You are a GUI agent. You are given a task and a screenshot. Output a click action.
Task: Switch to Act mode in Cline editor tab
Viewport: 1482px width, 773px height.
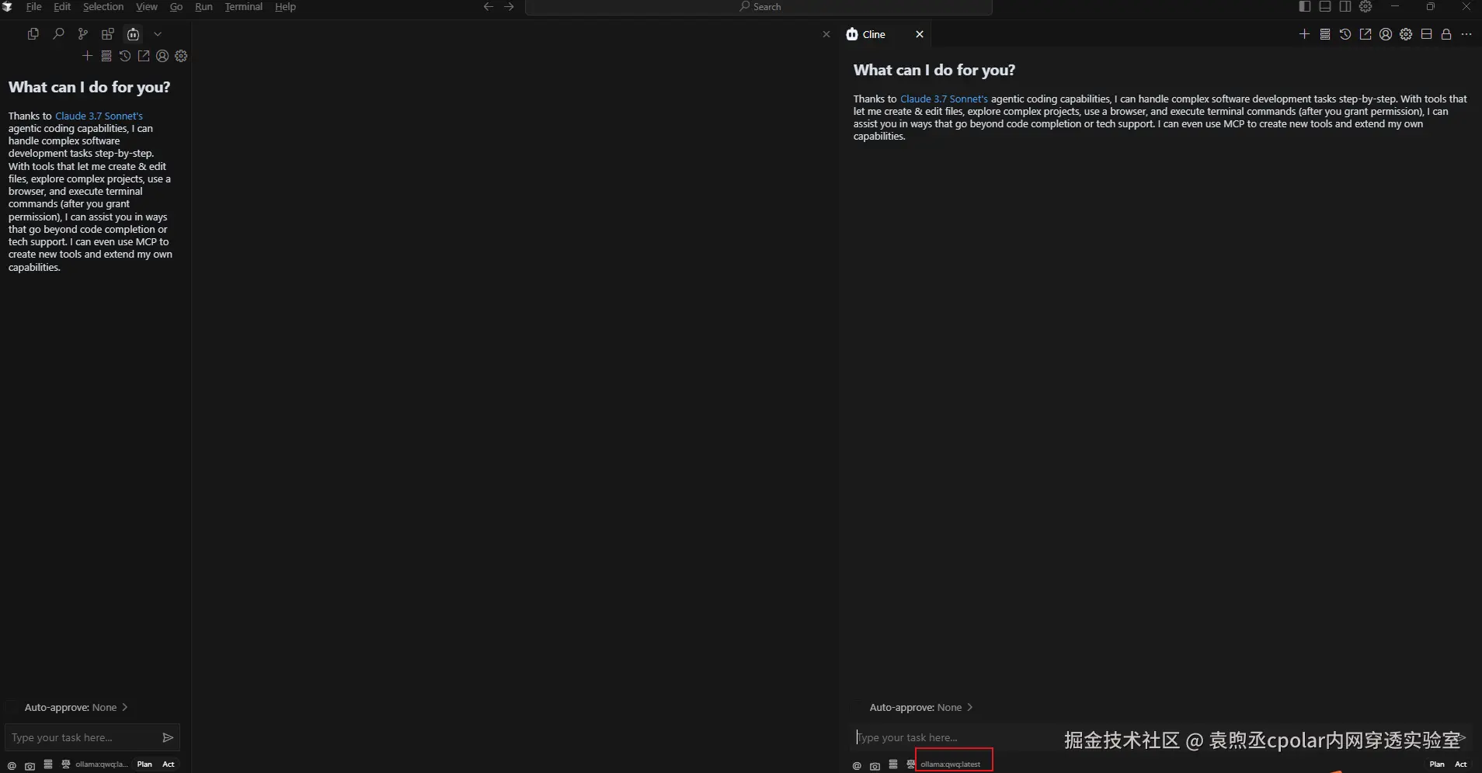(x=1461, y=764)
